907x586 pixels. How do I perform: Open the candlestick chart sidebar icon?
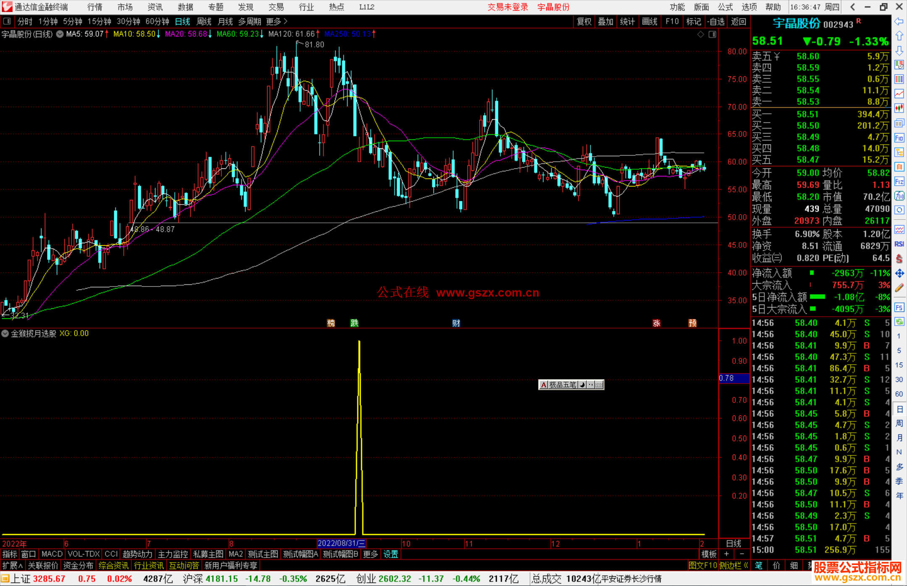899,108
